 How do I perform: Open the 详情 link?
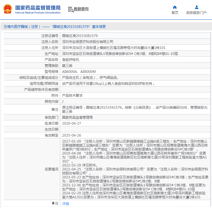click(65, 203)
